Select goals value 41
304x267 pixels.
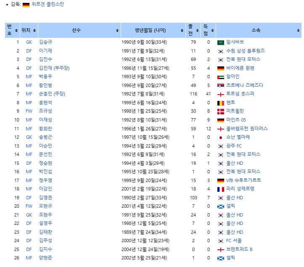208,94
